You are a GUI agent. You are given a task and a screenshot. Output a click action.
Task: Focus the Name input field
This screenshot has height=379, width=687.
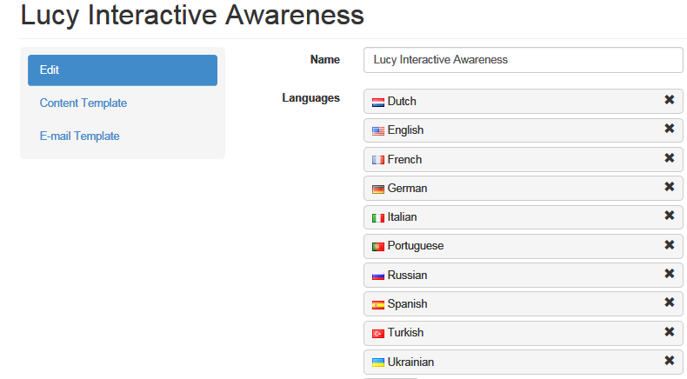point(524,60)
